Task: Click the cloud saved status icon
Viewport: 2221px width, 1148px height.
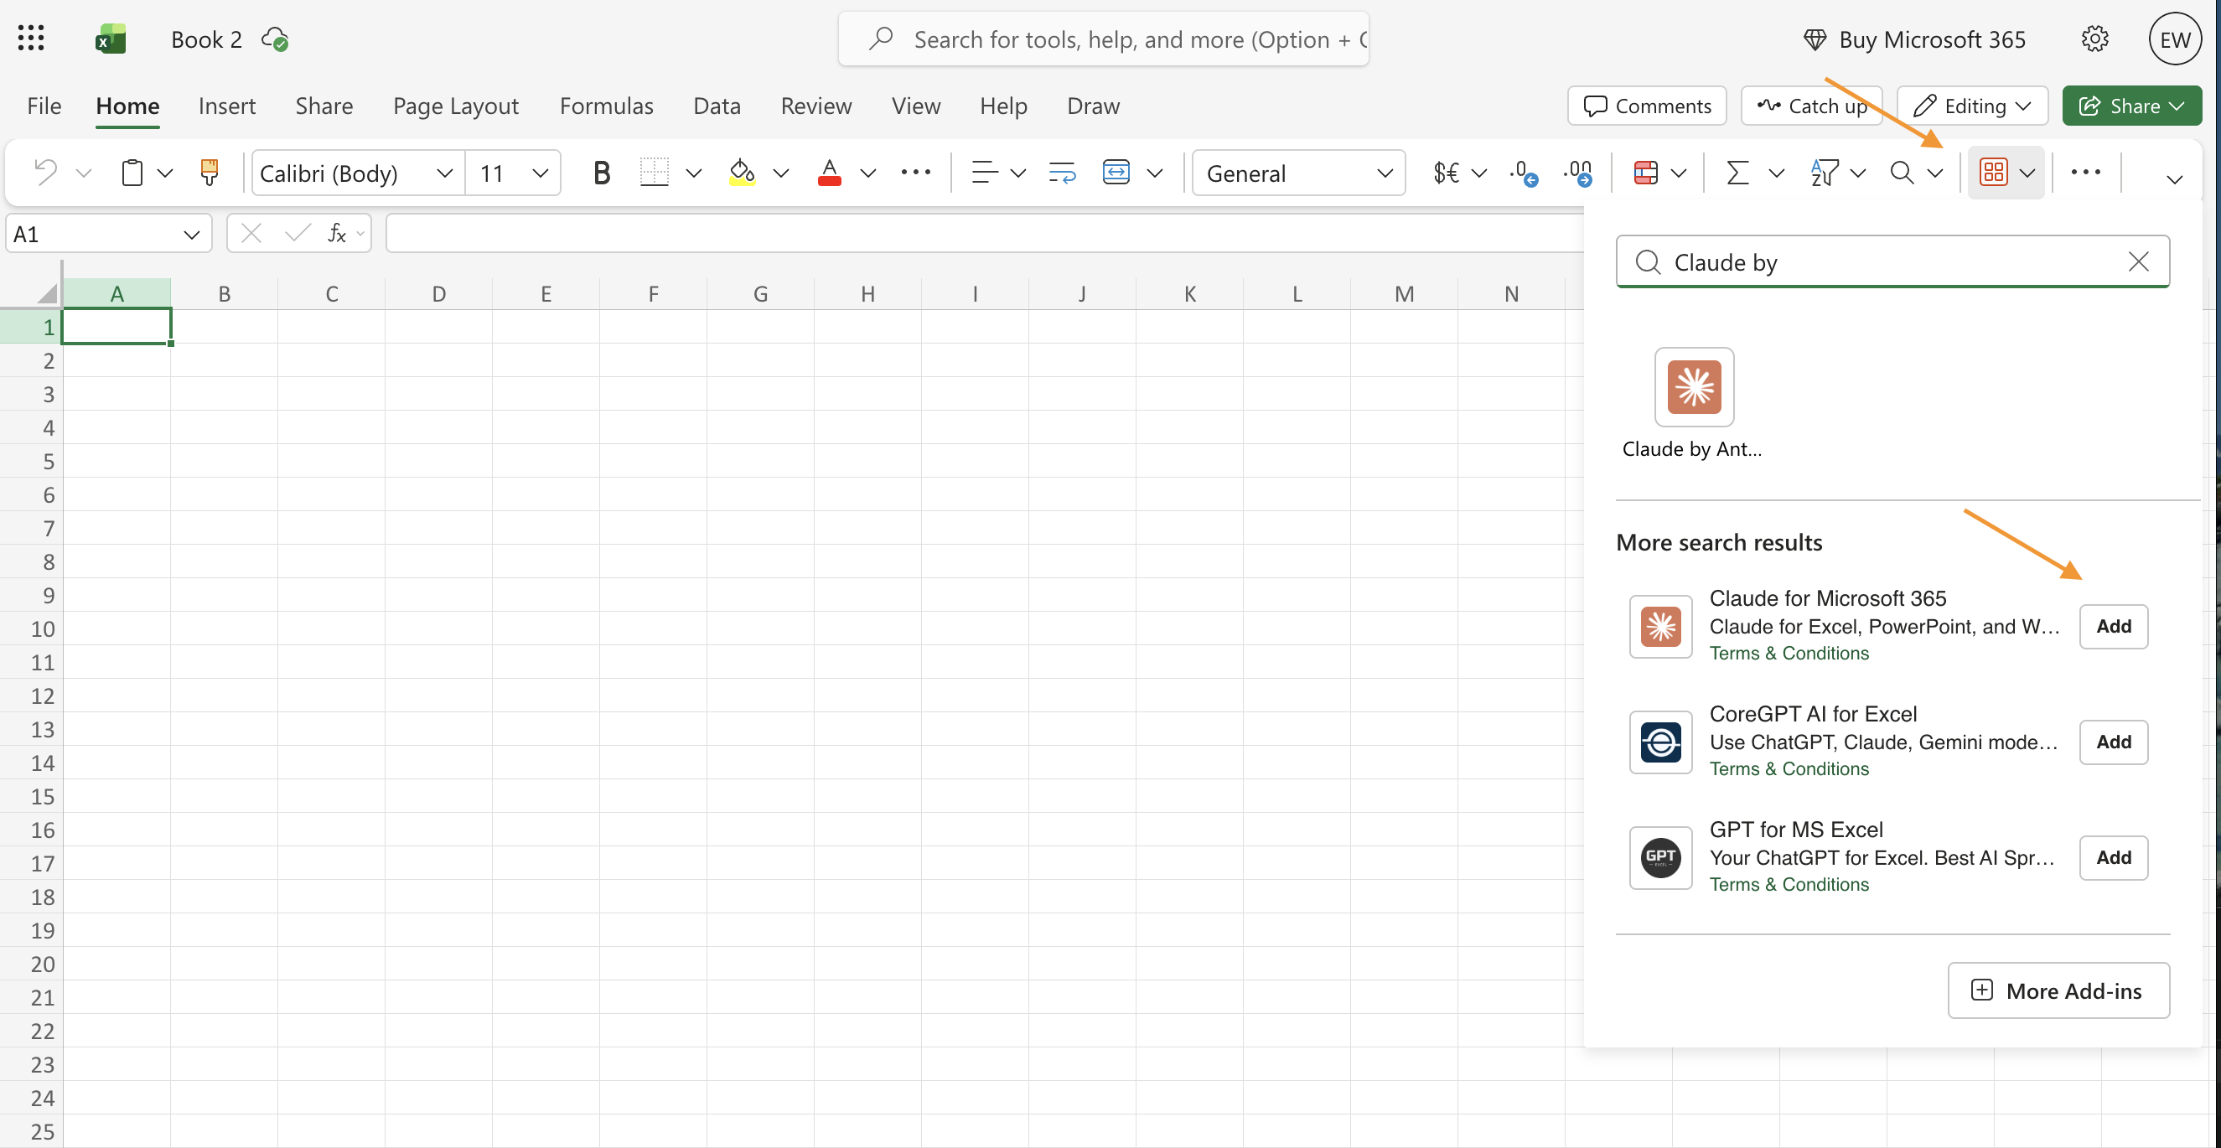Action: (275, 39)
